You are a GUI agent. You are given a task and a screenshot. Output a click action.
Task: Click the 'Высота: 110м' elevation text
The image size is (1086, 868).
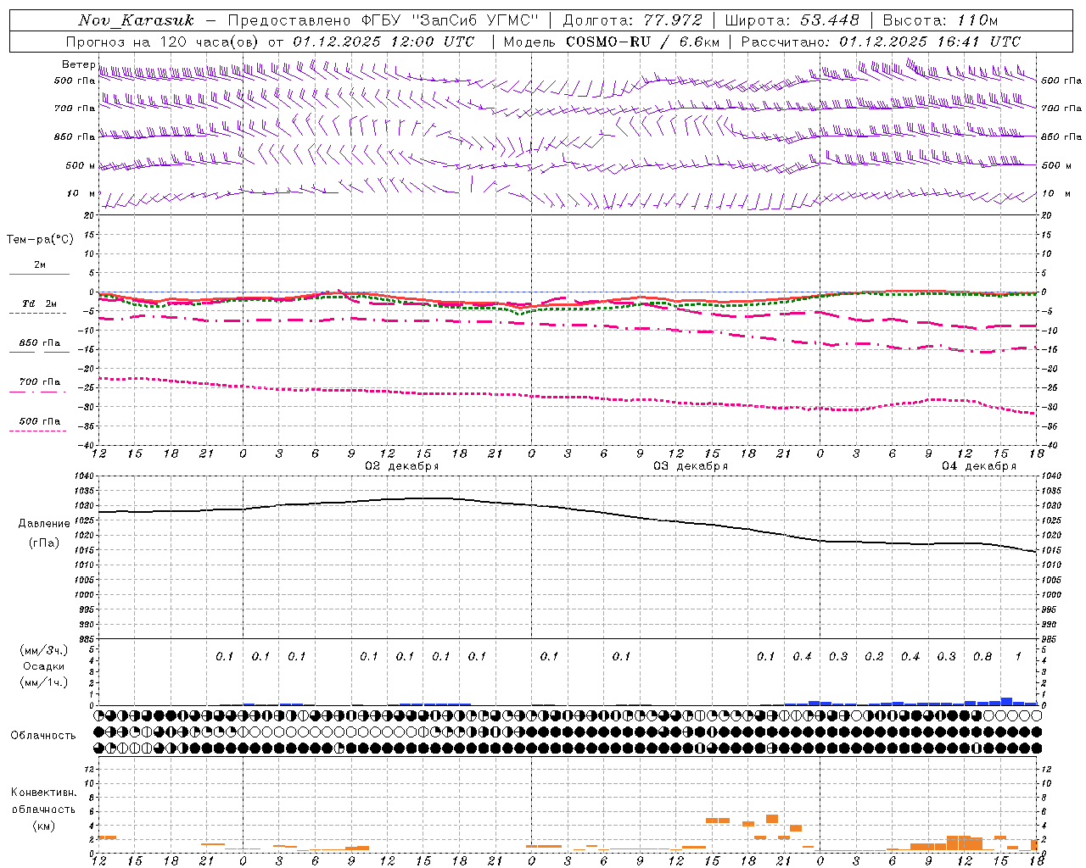point(940,20)
